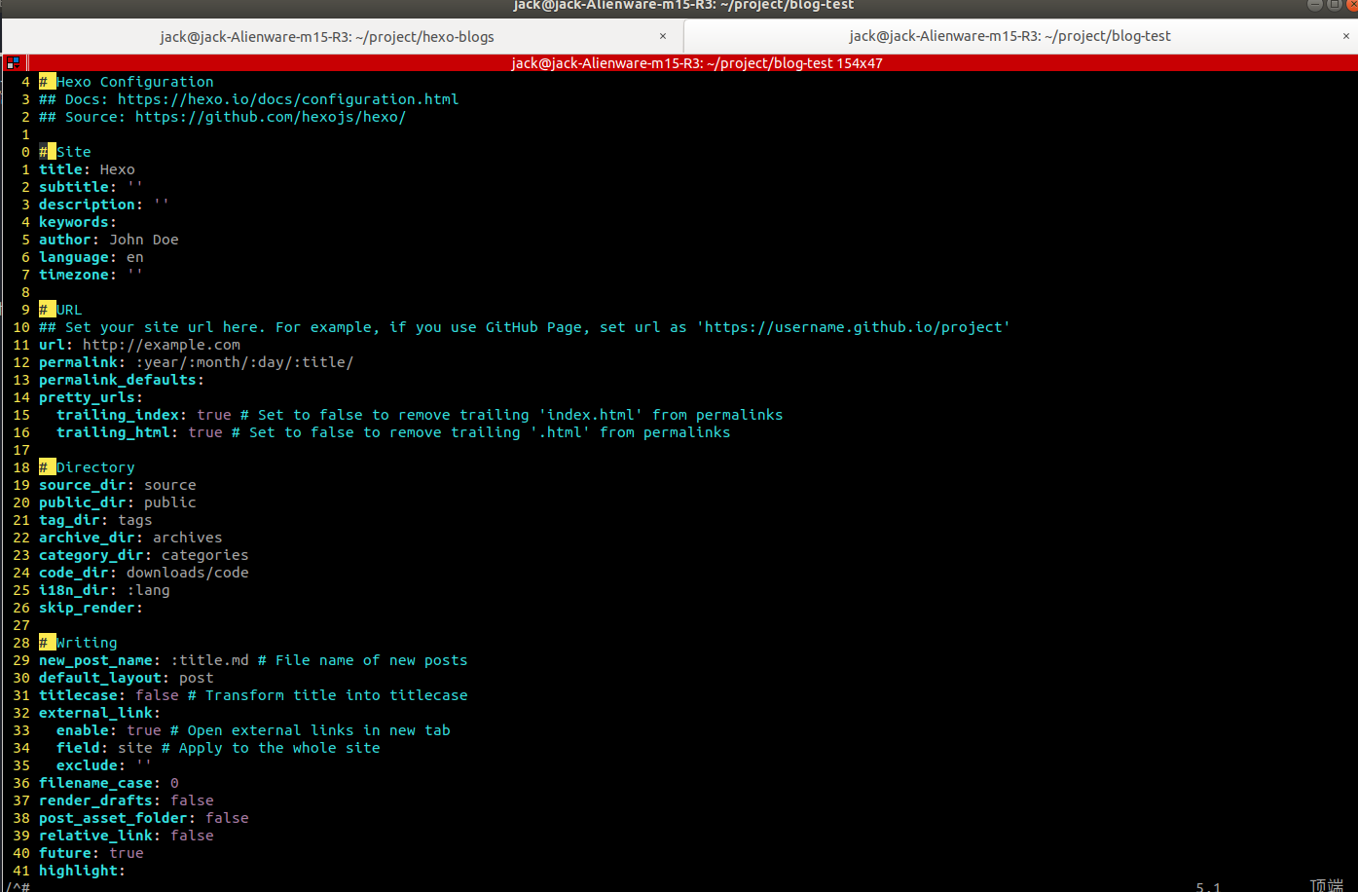Click the 'render_drafts: false' line
This screenshot has height=892, width=1358.
(127, 800)
